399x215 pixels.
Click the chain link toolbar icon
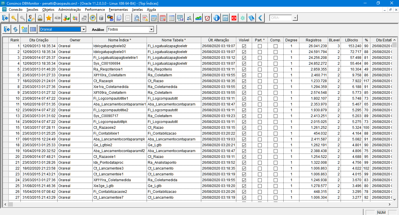(x=58, y=18)
